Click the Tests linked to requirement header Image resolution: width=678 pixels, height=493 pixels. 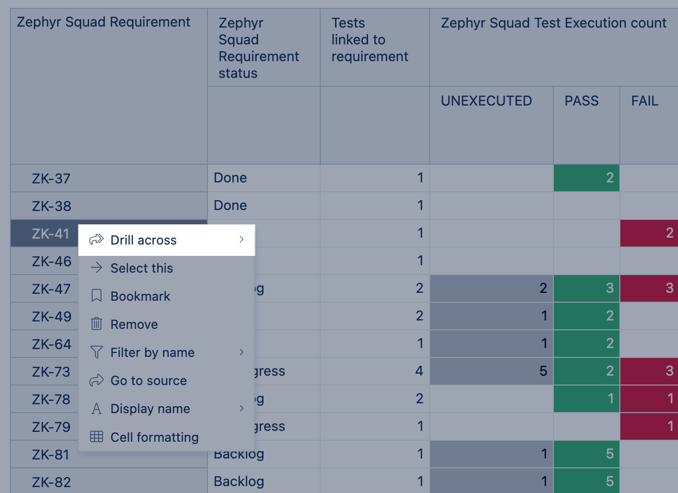point(370,40)
